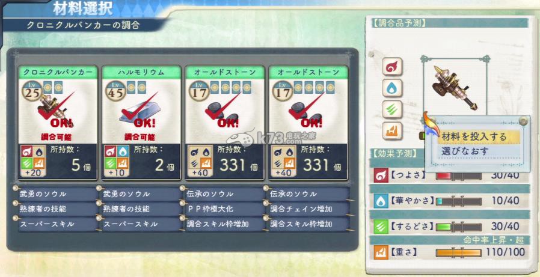Click the 重さ orange icon in effect forecast
This screenshot has width=540, height=277.
[381, 252]
